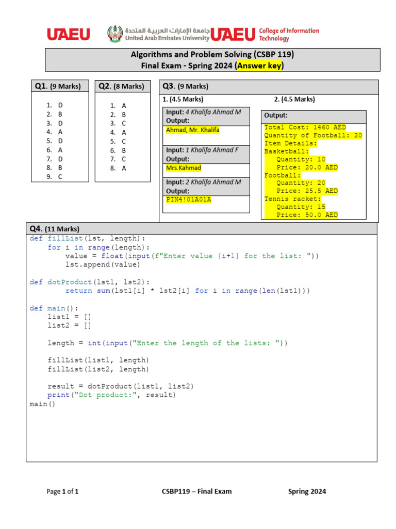Image resolution: width=396 pixels, height=529 pixels.
Task: Click highlighted output PIN4!01A01A
Action: tap(189, 199)
